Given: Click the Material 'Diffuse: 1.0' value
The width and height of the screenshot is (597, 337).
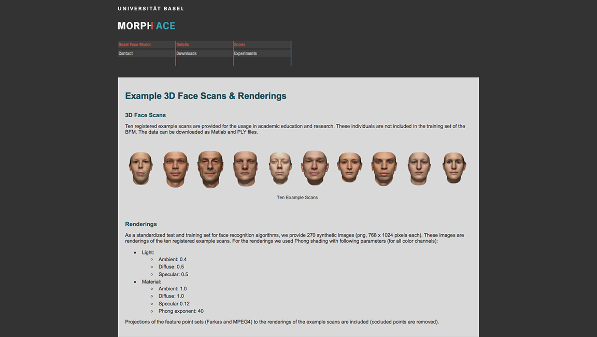Looking at the screenshot, I should point(171,296).
